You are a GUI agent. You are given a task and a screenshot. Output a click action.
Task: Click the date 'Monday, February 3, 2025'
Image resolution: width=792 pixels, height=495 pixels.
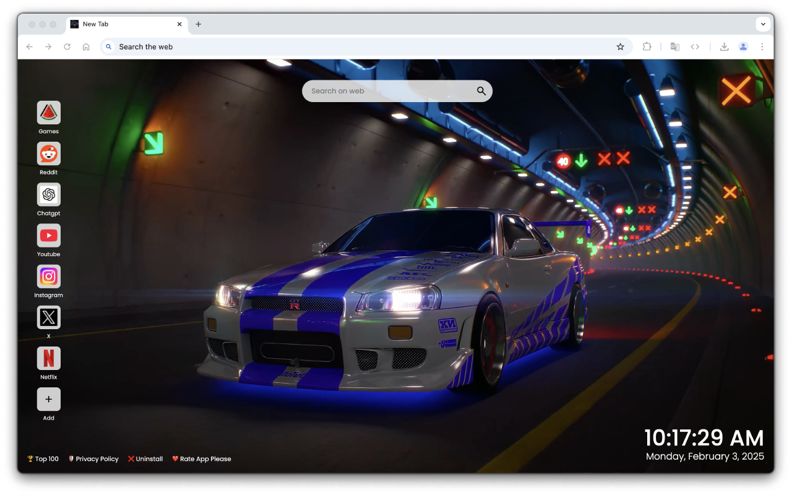(x=705, y=457)
